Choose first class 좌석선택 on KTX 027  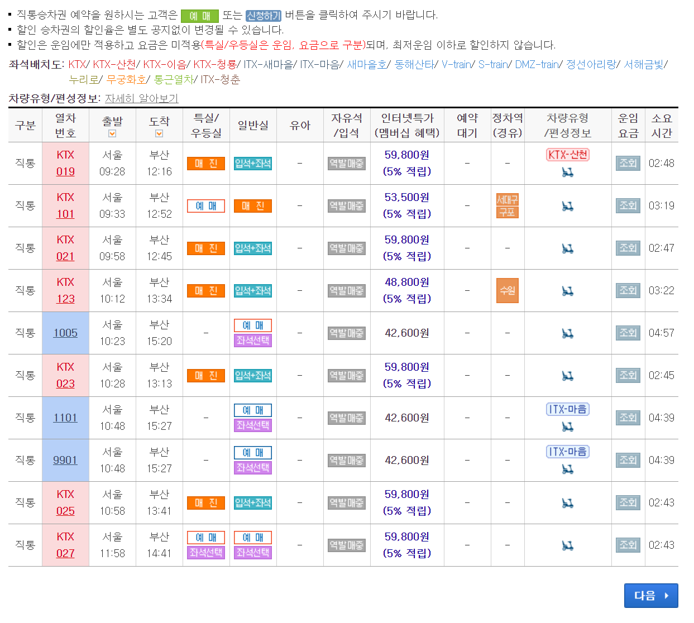(206, 553)
